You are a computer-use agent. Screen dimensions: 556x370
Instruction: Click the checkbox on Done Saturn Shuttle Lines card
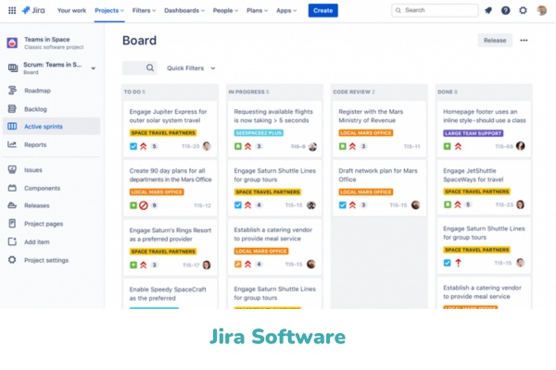(448, 263)
